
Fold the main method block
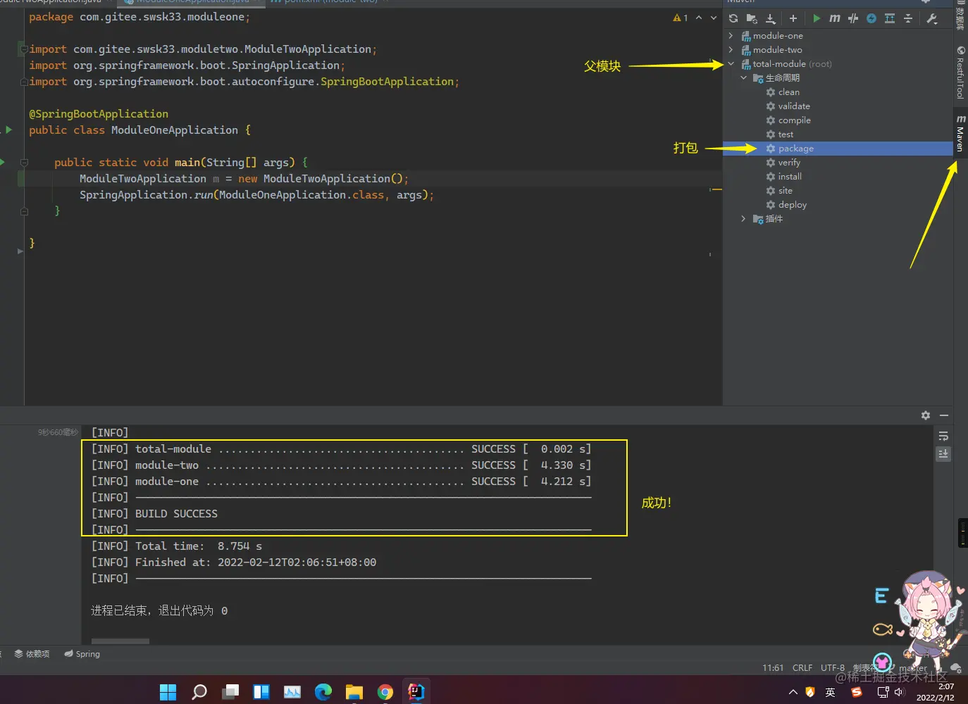(24, 162)
